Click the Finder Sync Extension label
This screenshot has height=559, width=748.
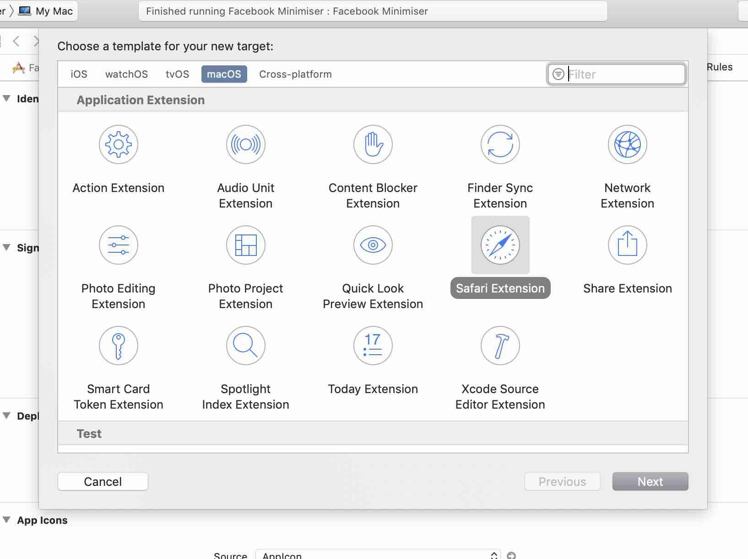[500, 196]
